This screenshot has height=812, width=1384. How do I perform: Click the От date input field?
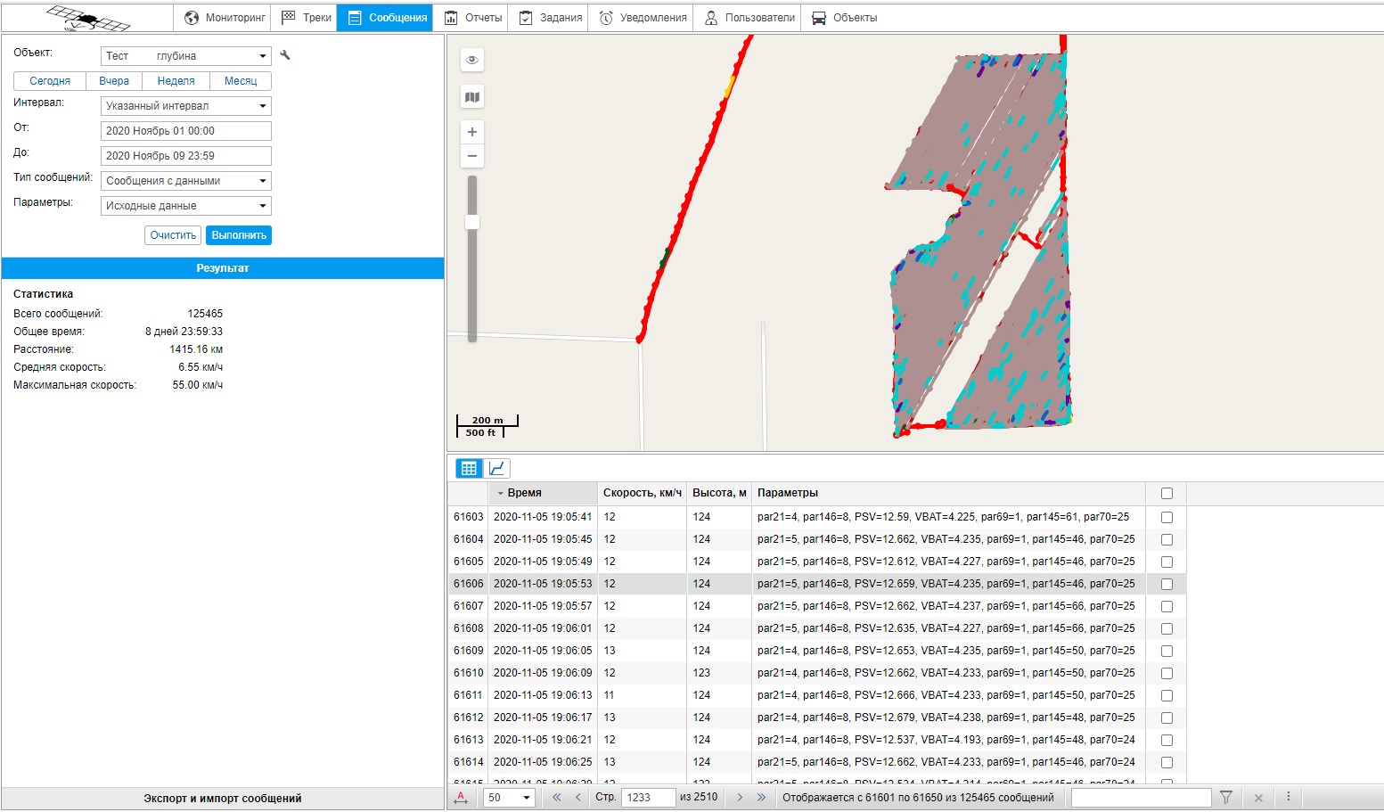[x=185, y=131]
